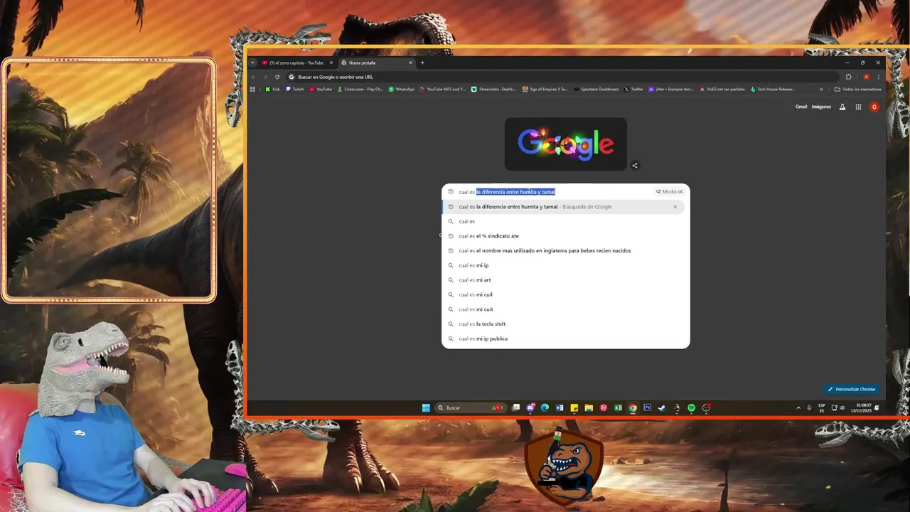Reload the page with the refresh button

pos(277,77)
